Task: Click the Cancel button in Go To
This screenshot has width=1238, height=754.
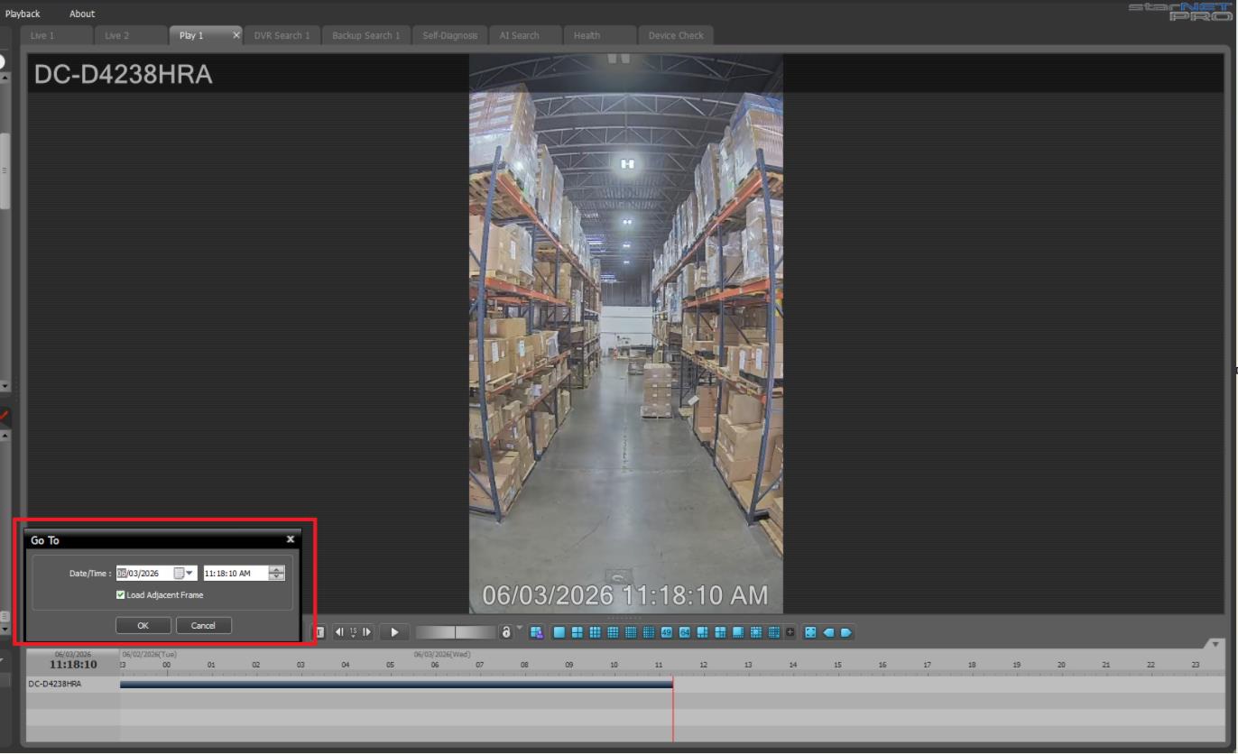Action: (x=204, y=625)
